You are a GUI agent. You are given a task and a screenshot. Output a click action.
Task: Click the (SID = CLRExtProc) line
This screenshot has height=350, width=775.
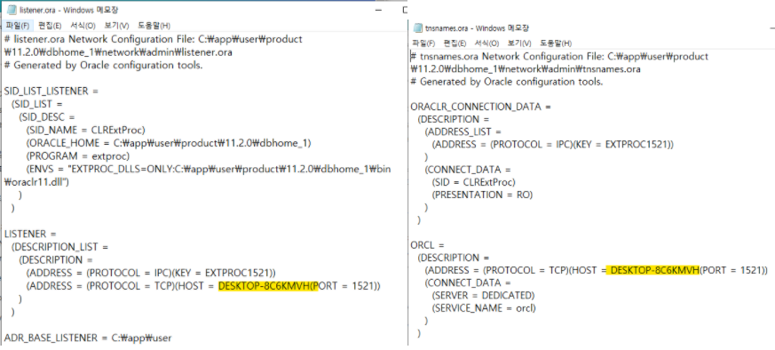pos(474,182)
